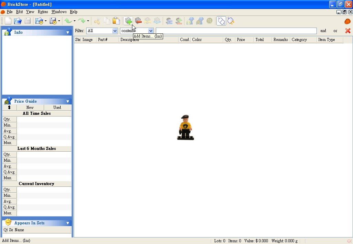Click the orange brick logo at toolbar right
This screenshot has height=244, width=353.
click(347, 21)
